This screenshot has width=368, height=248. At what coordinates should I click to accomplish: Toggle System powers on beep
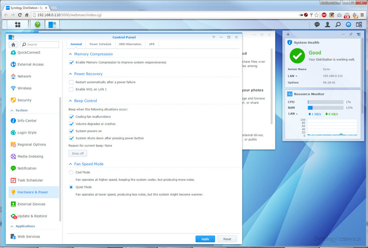(x=71, y=131)
